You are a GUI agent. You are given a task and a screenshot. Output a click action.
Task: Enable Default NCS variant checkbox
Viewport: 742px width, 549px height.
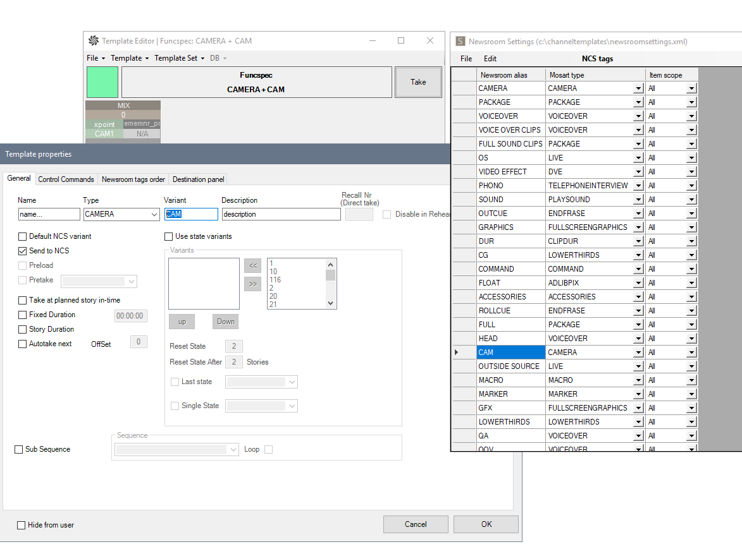(23, 236)
